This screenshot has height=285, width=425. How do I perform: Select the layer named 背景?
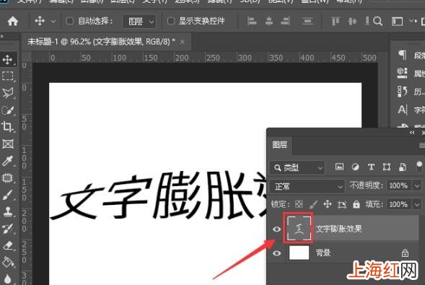click(323, 253)
